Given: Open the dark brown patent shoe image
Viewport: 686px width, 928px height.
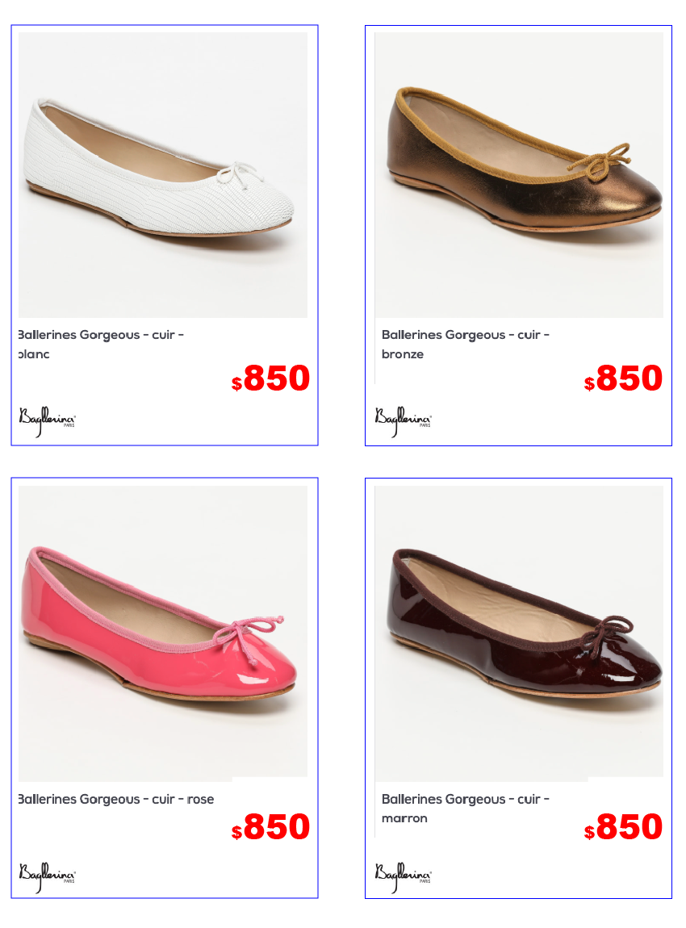Looking at the screenshot, I should click(519, 631).
